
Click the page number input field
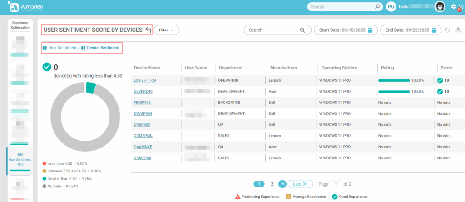pyautogui.click(x=336, y=184)
